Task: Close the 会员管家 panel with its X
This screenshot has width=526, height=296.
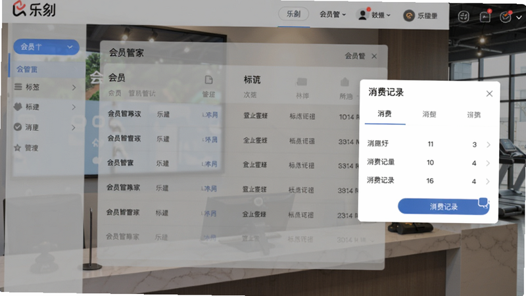Action: (374, 57)
